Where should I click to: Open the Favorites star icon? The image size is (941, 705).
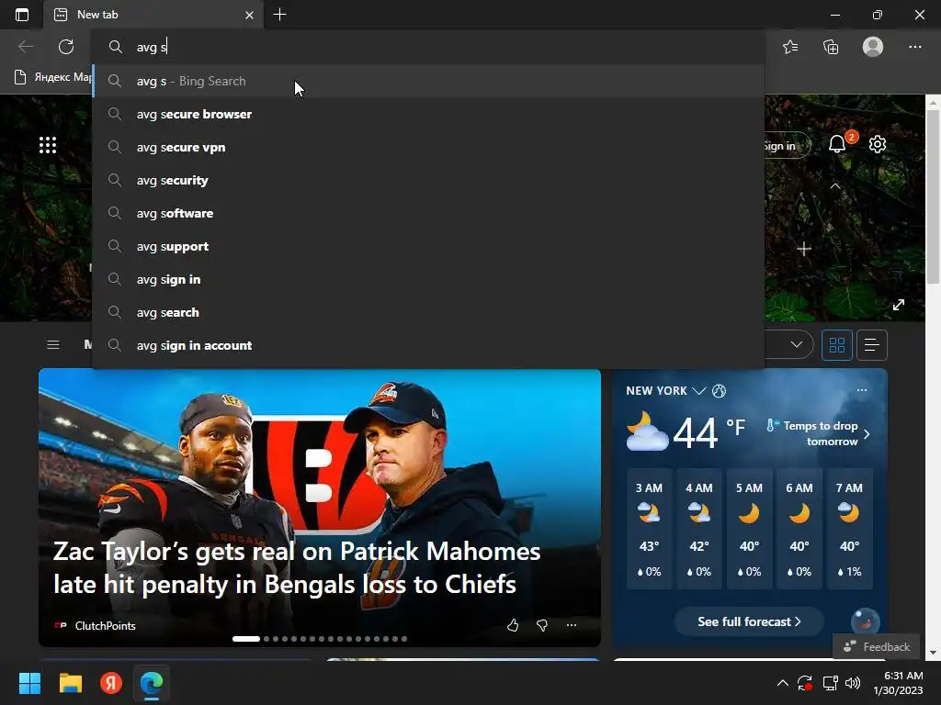(x=790, y=47)
